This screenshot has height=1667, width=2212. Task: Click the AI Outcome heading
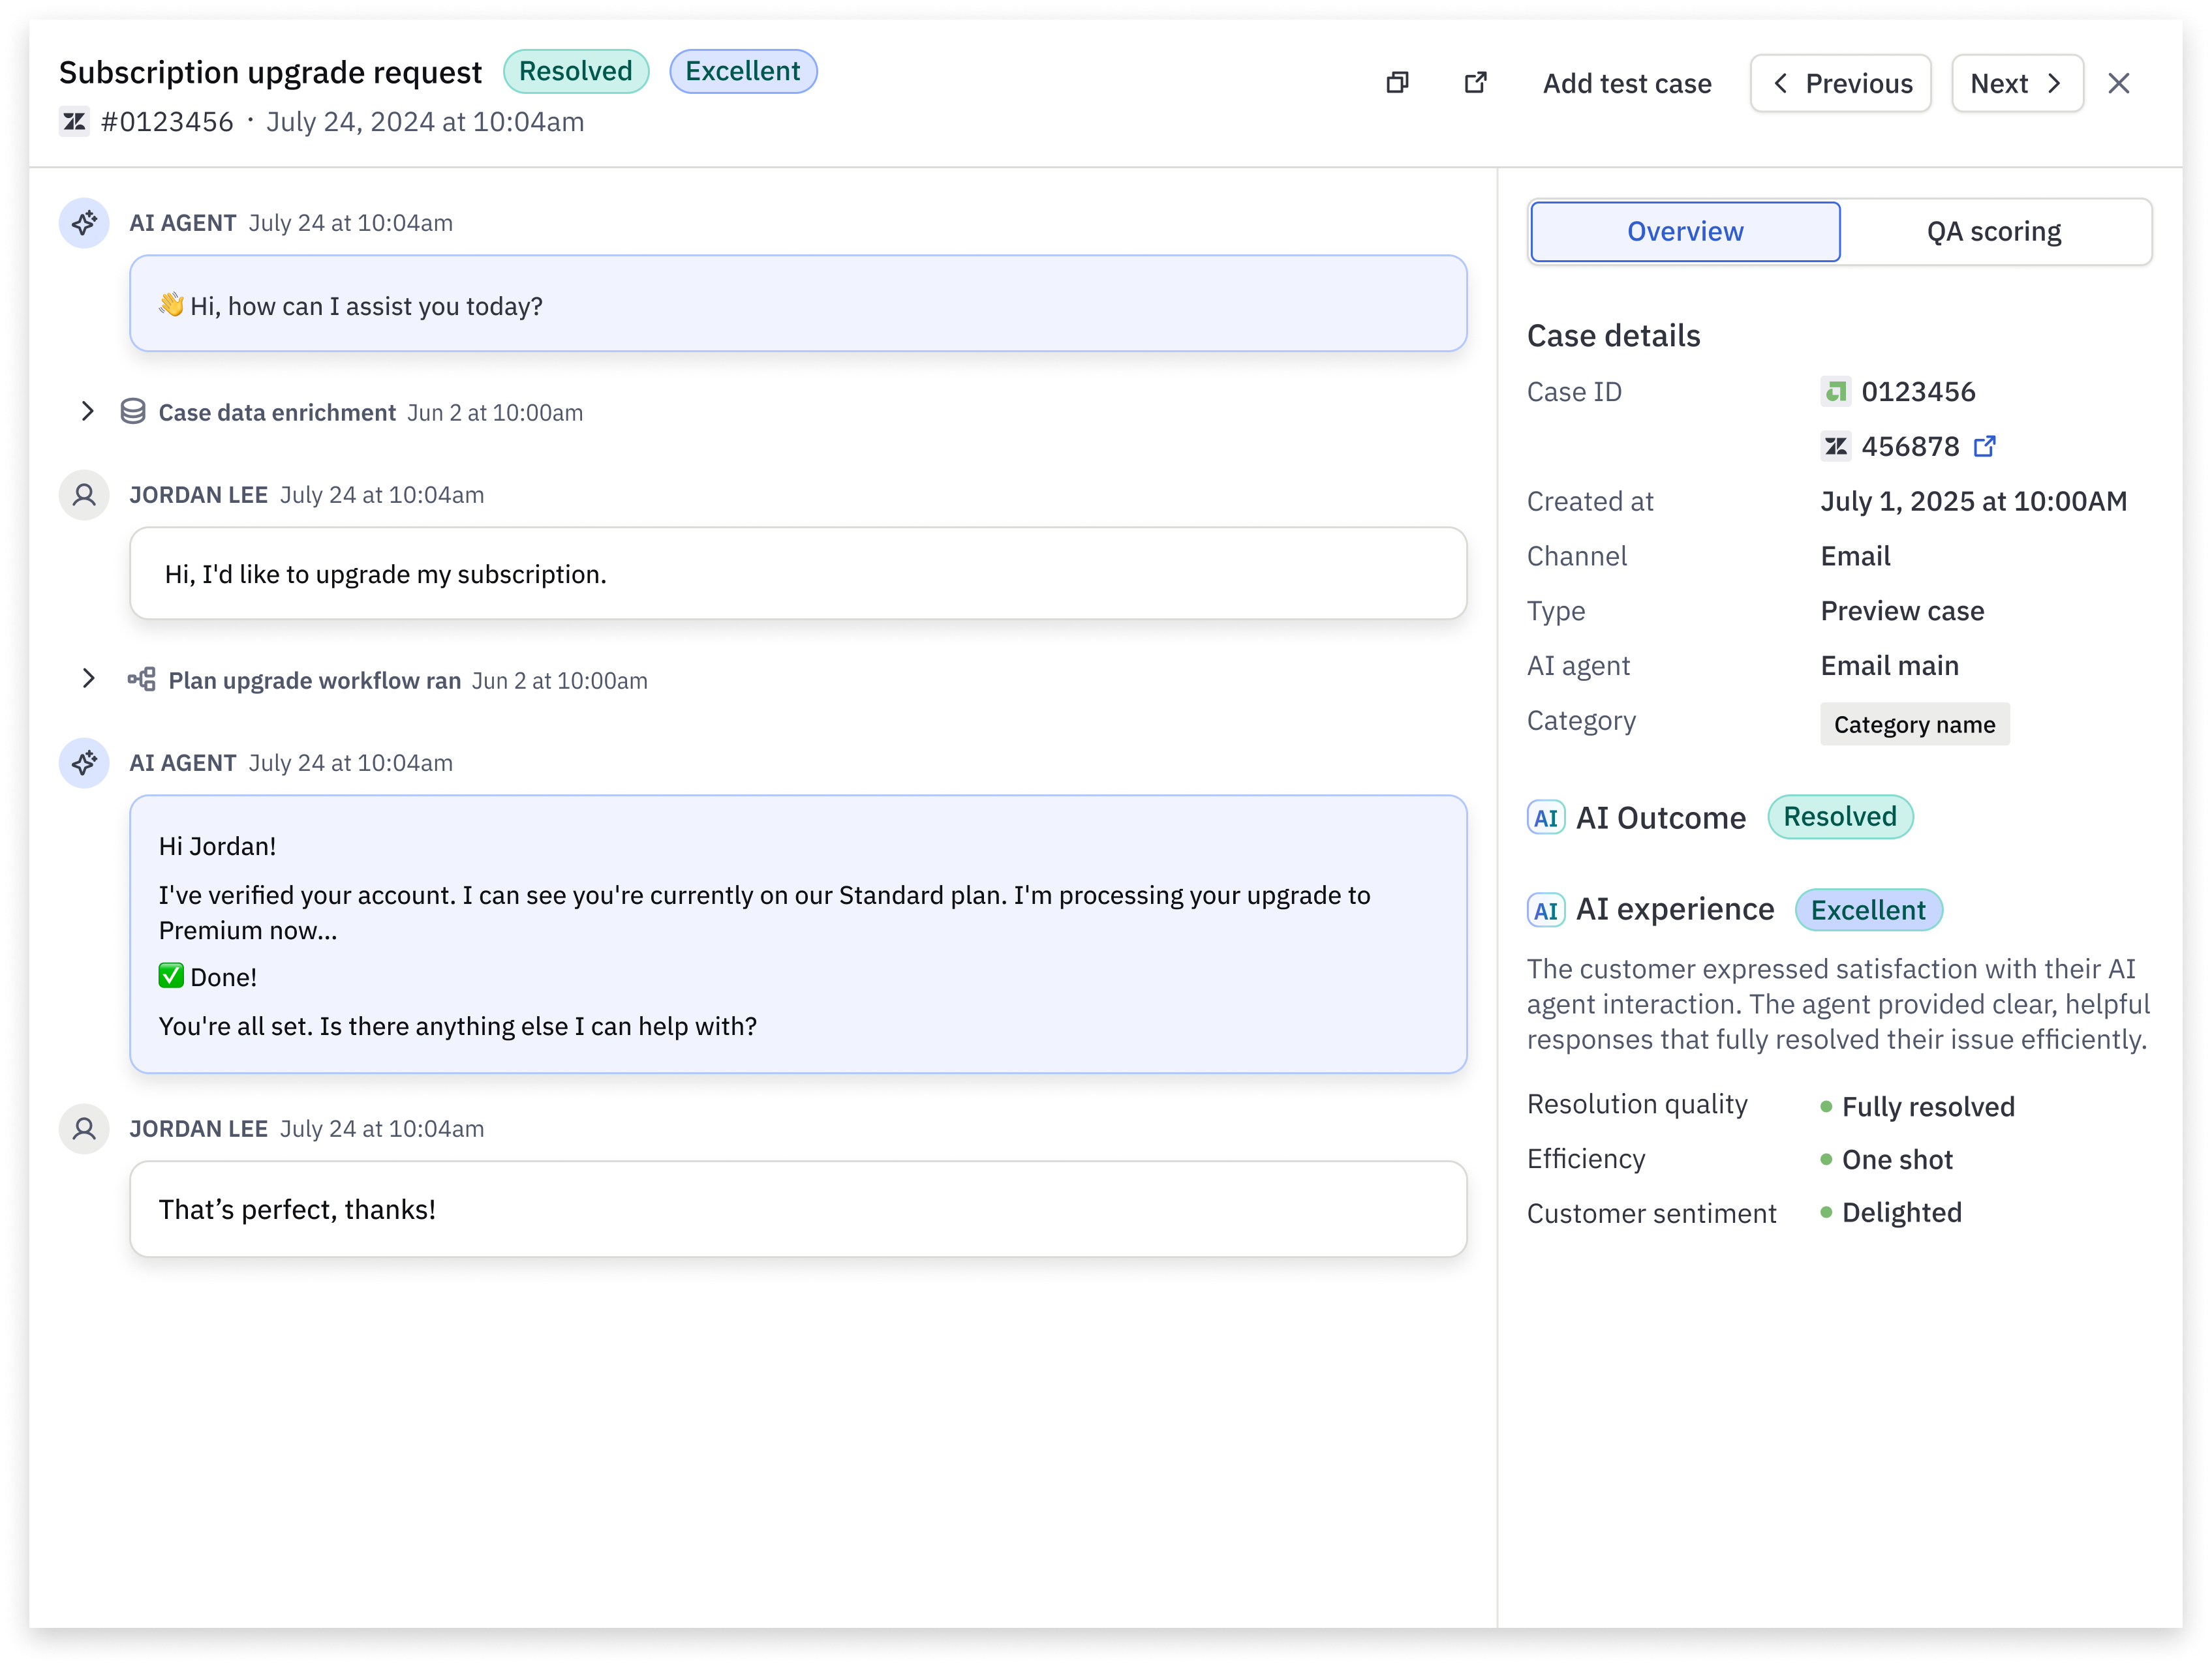point(1661,818)
